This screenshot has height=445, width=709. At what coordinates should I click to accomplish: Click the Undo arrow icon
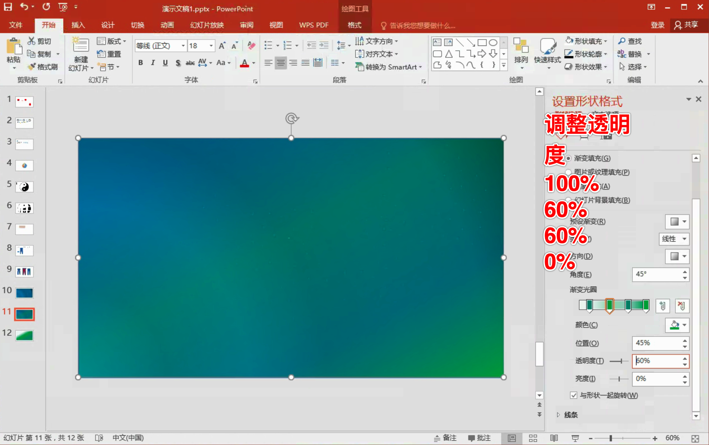(x=24, y=7)
